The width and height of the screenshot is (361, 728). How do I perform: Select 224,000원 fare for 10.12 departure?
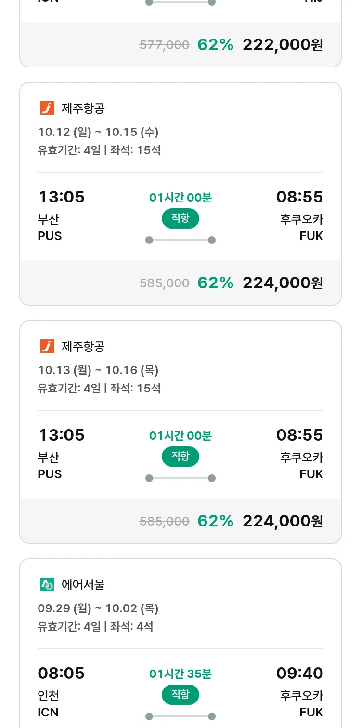click(283, 283)
